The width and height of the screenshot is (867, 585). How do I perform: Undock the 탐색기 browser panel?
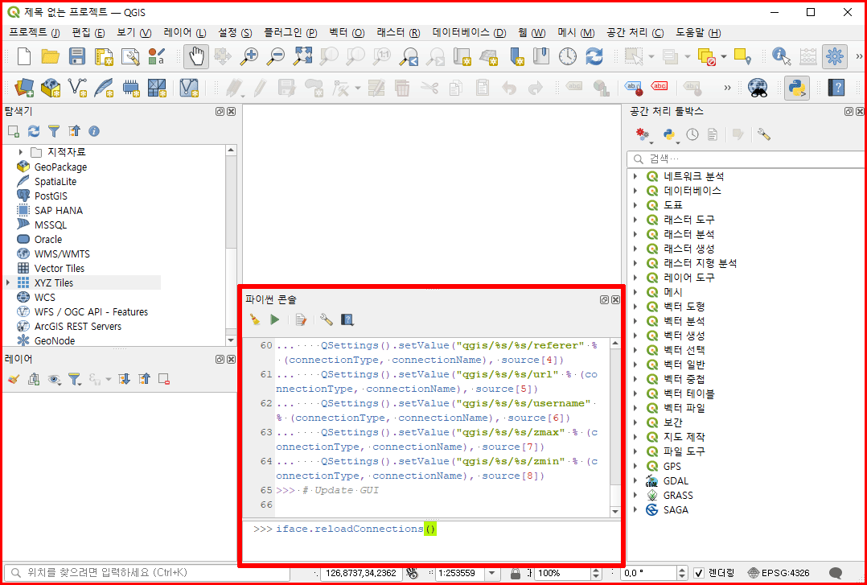click(x=220, y=111)
